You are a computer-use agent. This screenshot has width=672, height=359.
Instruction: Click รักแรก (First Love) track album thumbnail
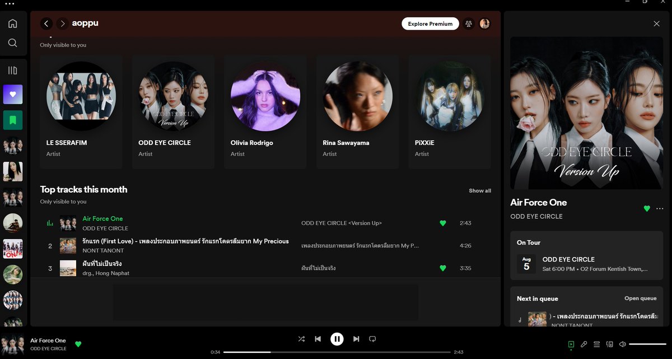pos(68,246)
